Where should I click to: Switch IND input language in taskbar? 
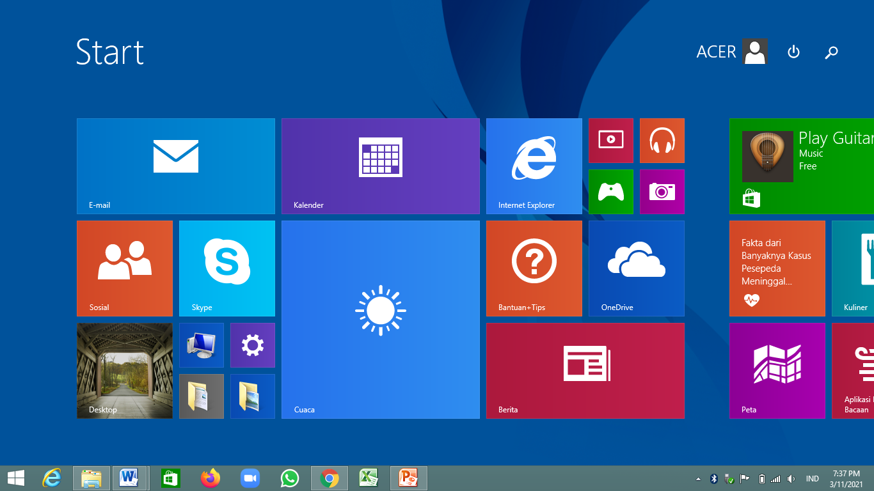[x=812, y=479]
